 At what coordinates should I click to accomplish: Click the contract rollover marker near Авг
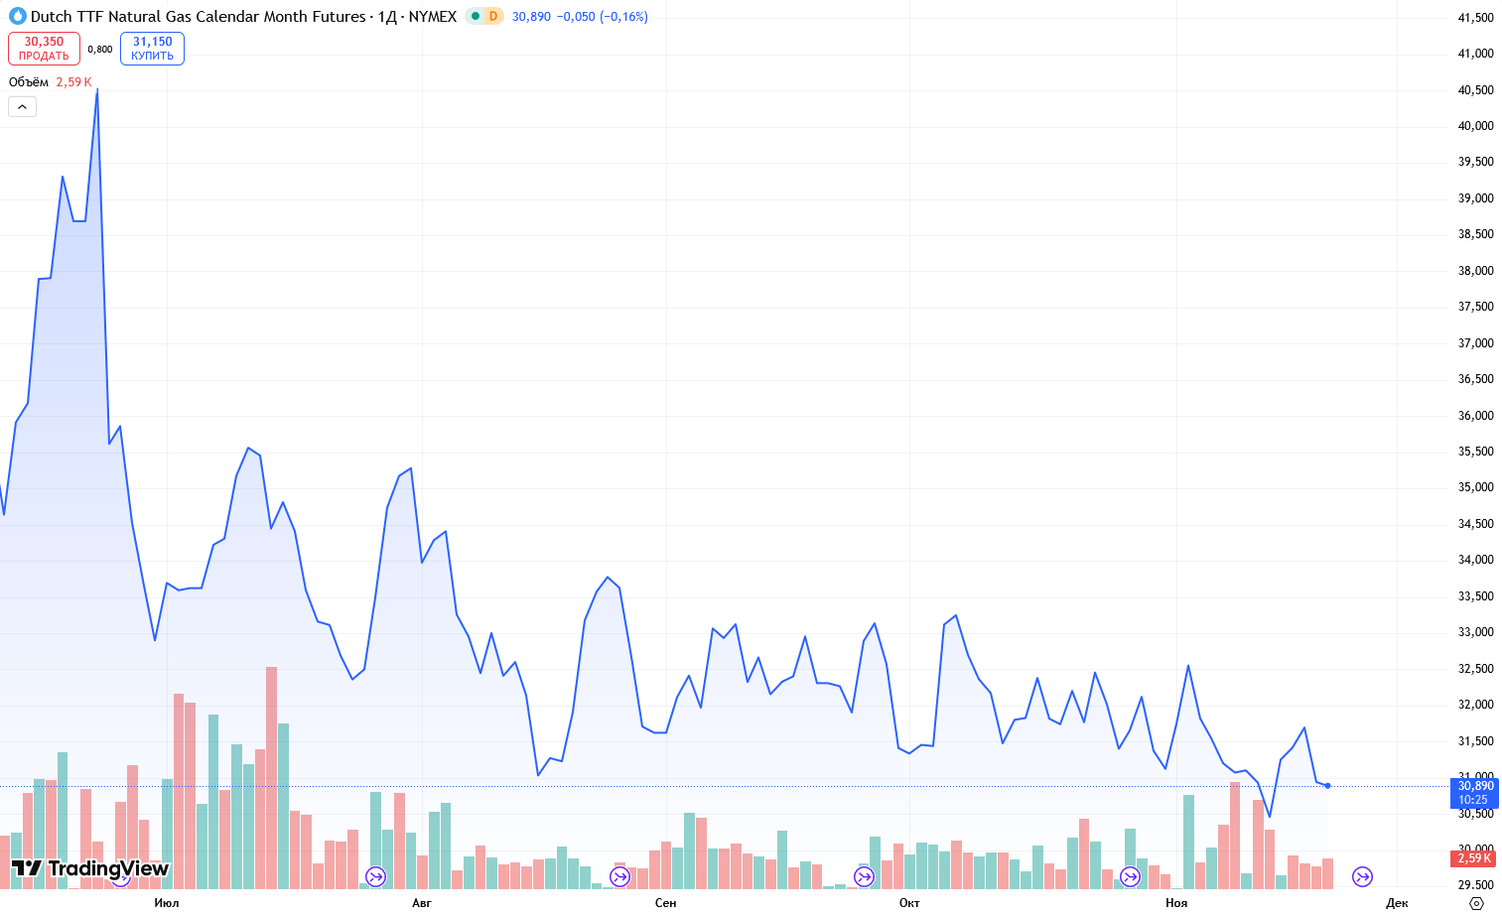pos(375,876)
